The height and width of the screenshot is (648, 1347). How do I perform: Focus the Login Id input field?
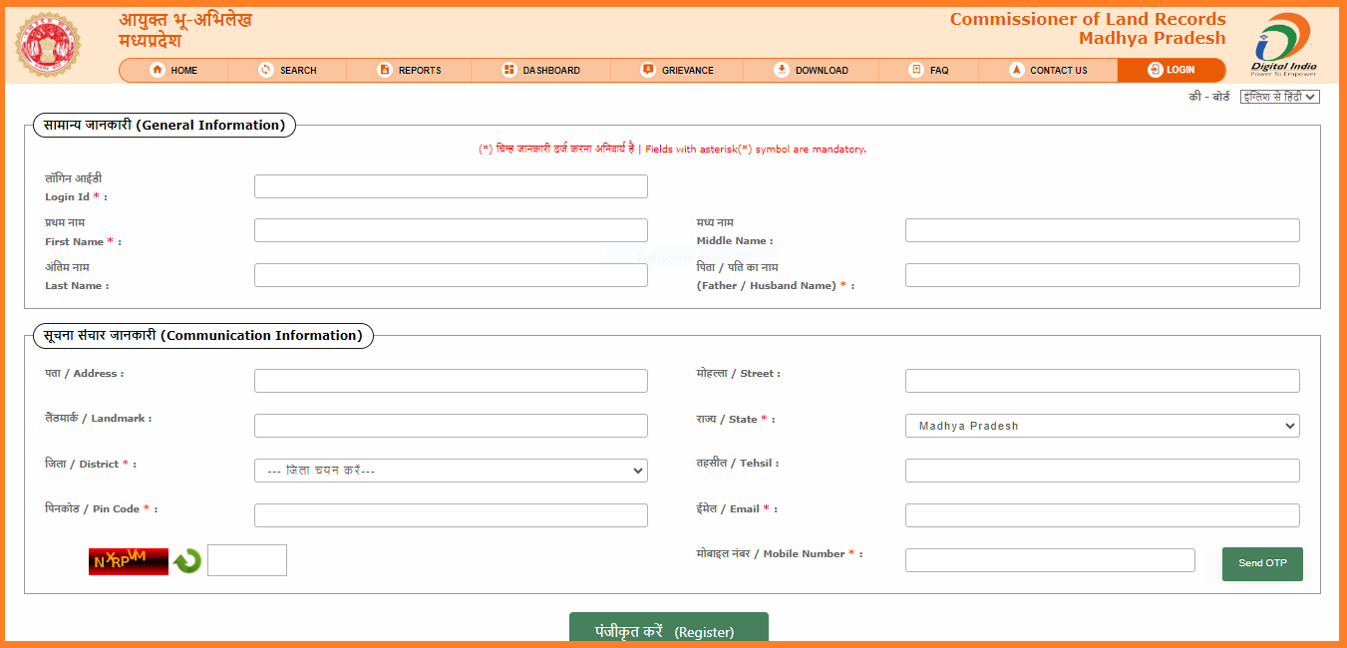(x=451, y=186)
